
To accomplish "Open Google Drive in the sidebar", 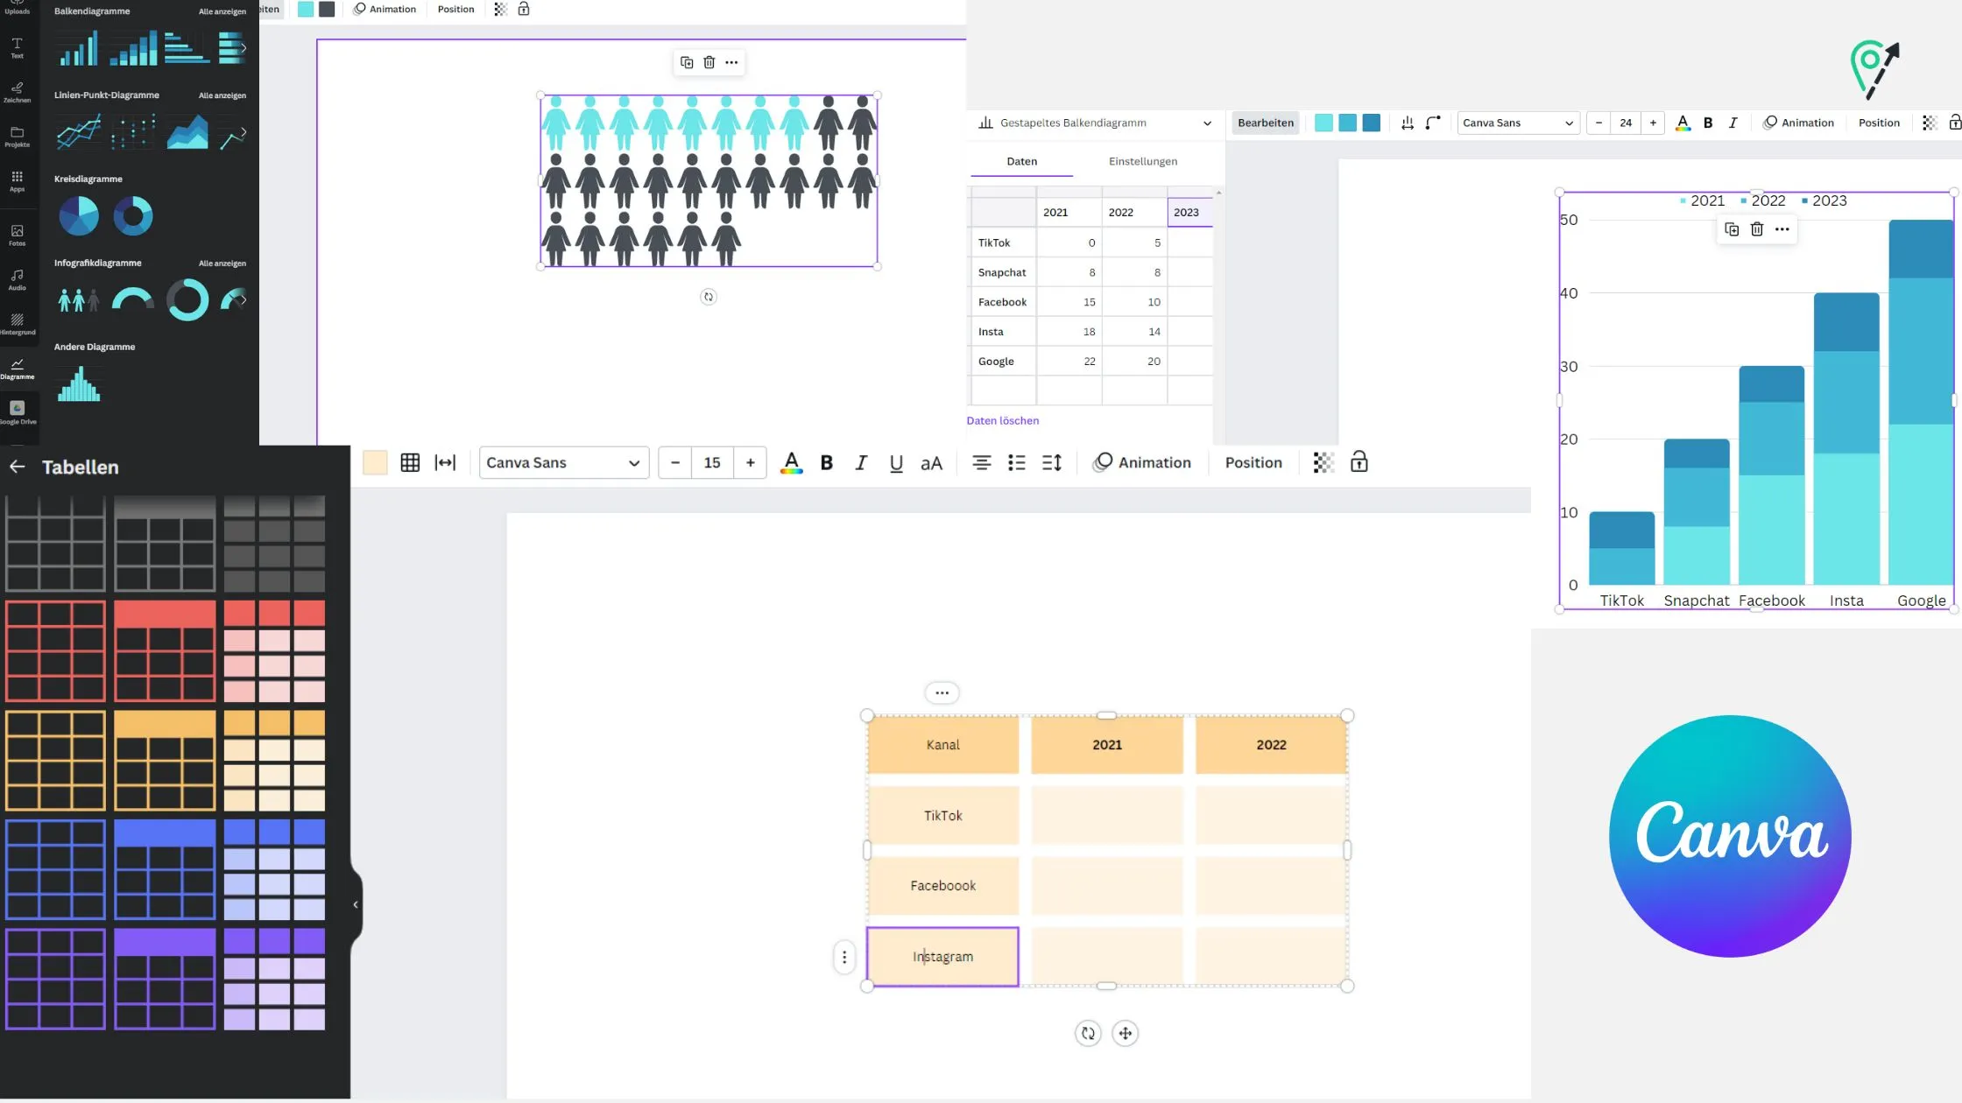I will (x=17, y=413).
